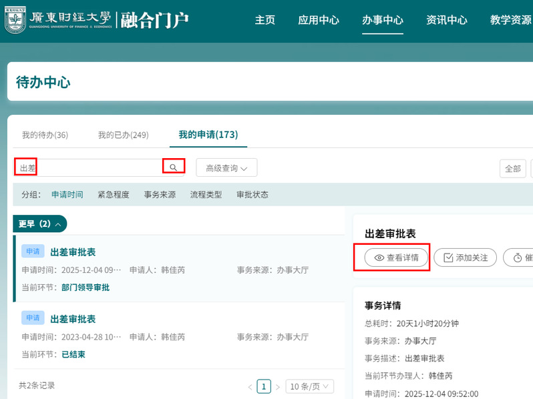Switch to 我的待办(36) tab
The image size is (533, 399).
point(45,135)
